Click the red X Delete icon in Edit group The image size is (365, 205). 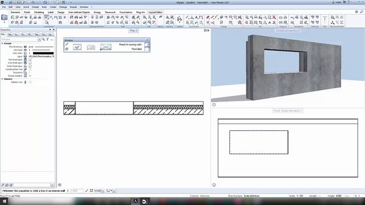pyautogui.click(x=274, y=18)
